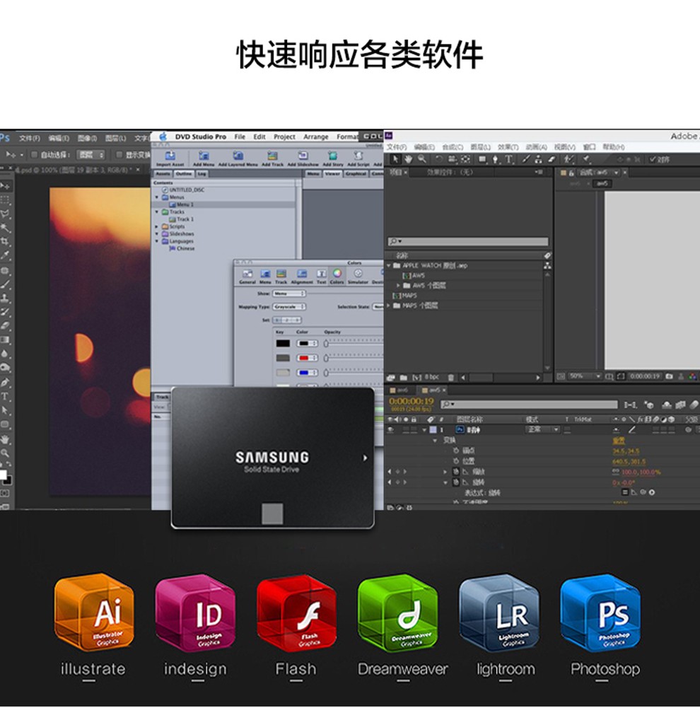The width and height of the screenshot is (700, 708).
Task: Select the Type tool in Photoshop toolbar
Action: click(x=6, y=397)
